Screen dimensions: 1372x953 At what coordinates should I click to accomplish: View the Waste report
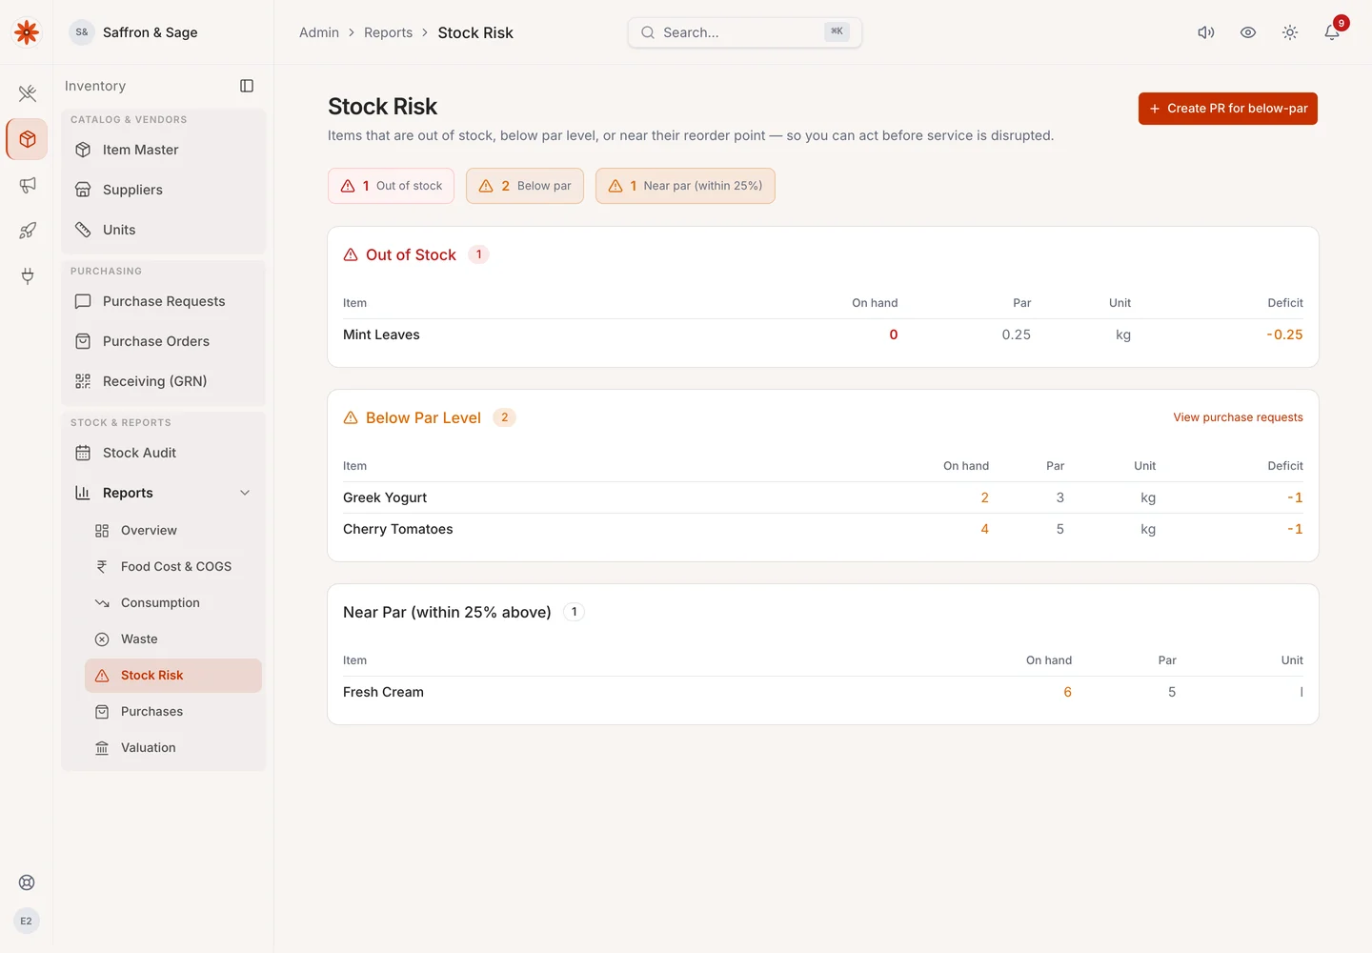[173, 639]
